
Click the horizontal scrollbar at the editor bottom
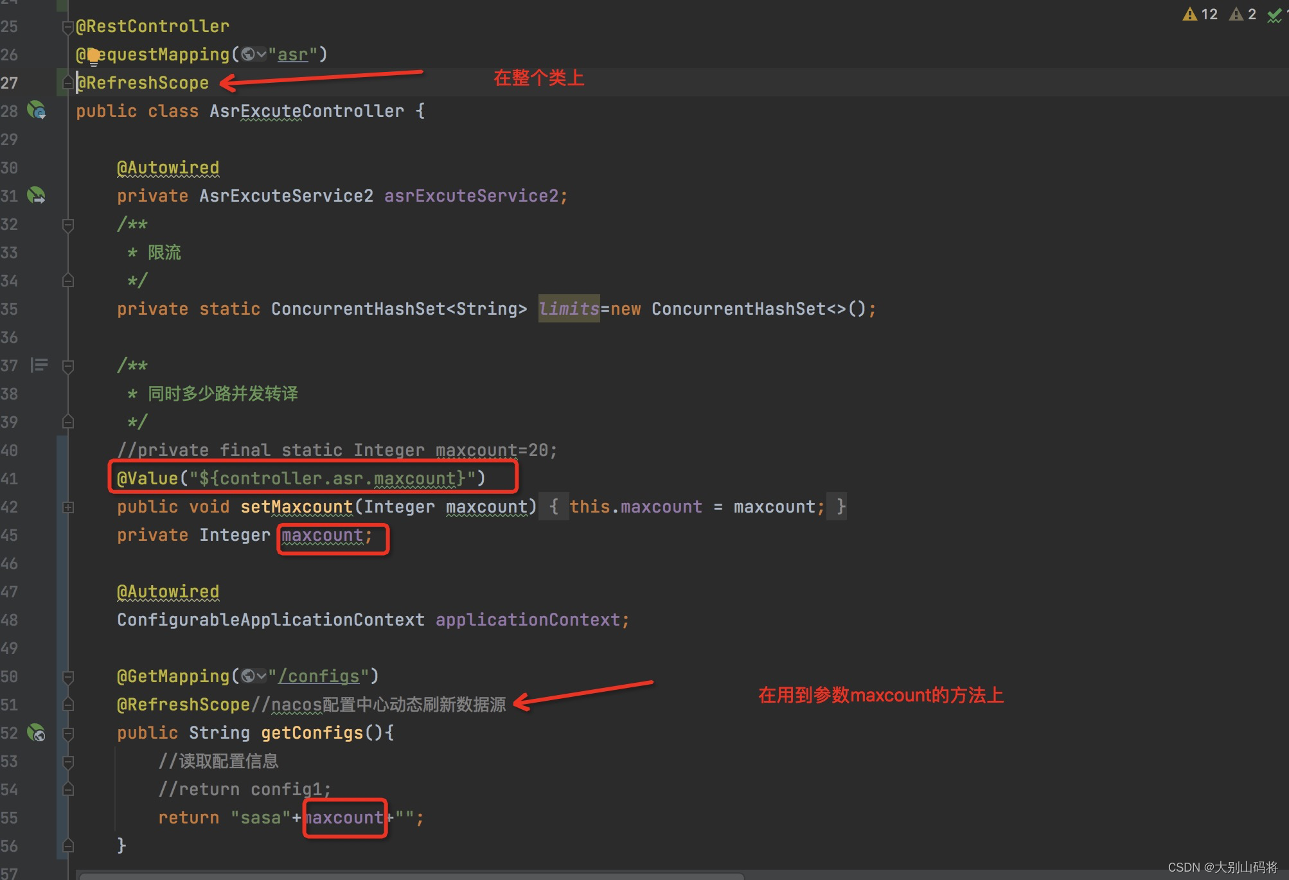(x=411, y=875)
